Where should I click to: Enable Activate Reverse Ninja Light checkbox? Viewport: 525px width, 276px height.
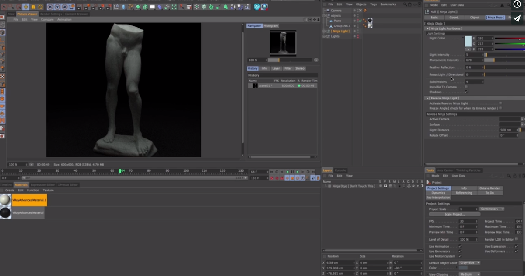click(500, 103)
